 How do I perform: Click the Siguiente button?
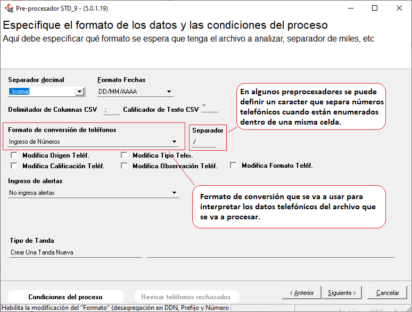(342, 293)
